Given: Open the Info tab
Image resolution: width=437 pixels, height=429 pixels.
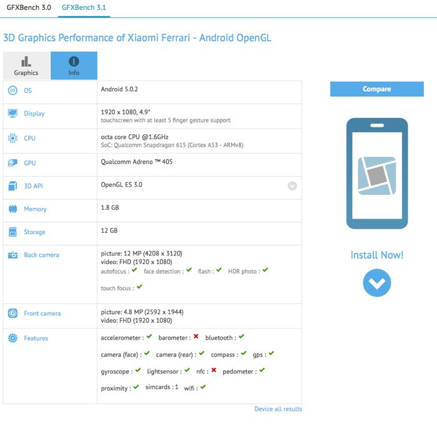Looking at the screenshot, I should coord(74,66).
